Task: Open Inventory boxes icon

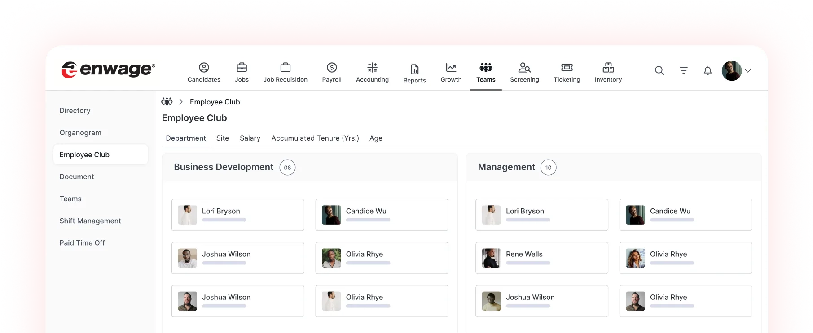Action: coord(608,68)
